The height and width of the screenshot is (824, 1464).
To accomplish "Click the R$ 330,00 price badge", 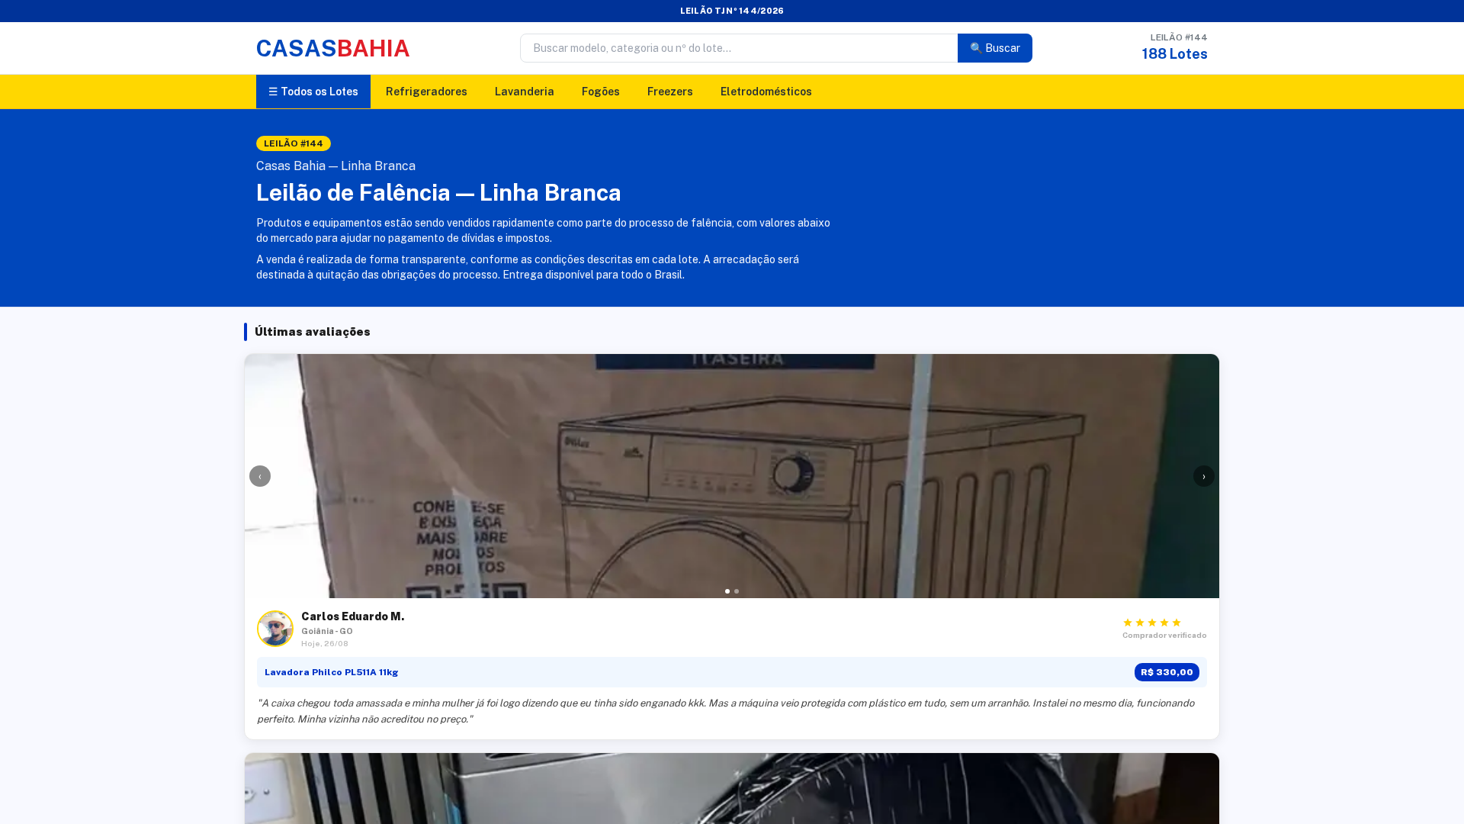I will pyautogui.click(x=1167, y=672).
